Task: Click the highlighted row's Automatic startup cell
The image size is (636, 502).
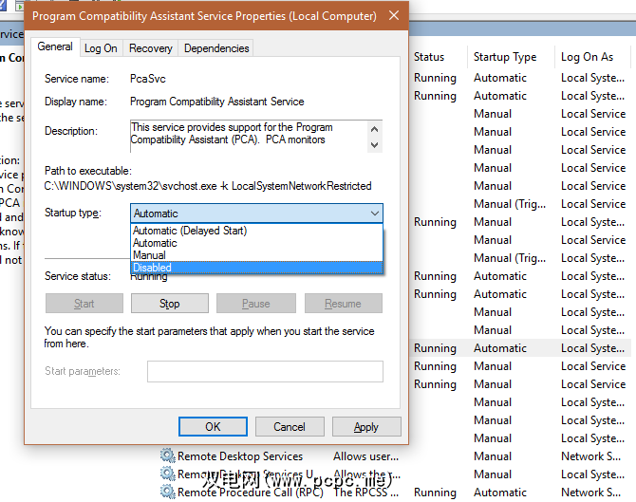Action: point(500,348)
